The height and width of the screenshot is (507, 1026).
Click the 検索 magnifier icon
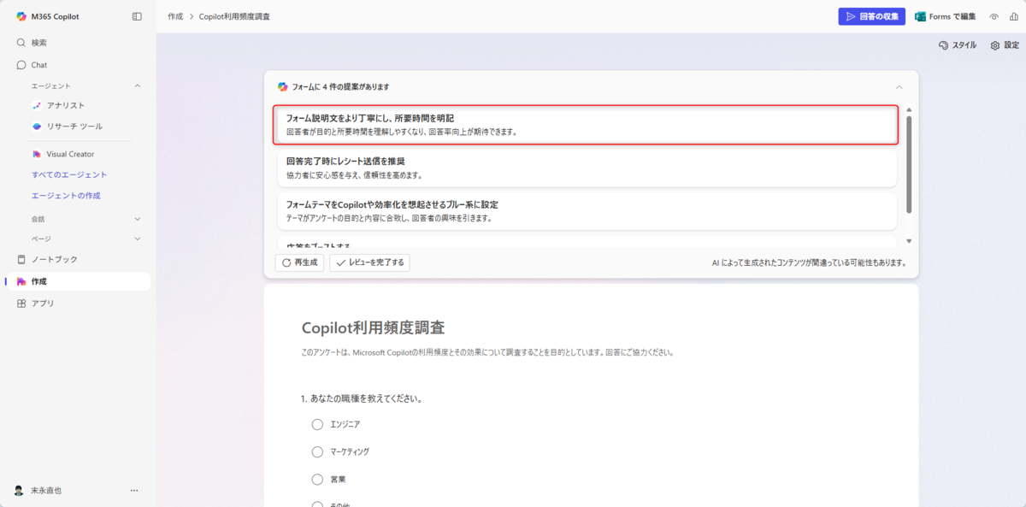click(x=21, y=43)
